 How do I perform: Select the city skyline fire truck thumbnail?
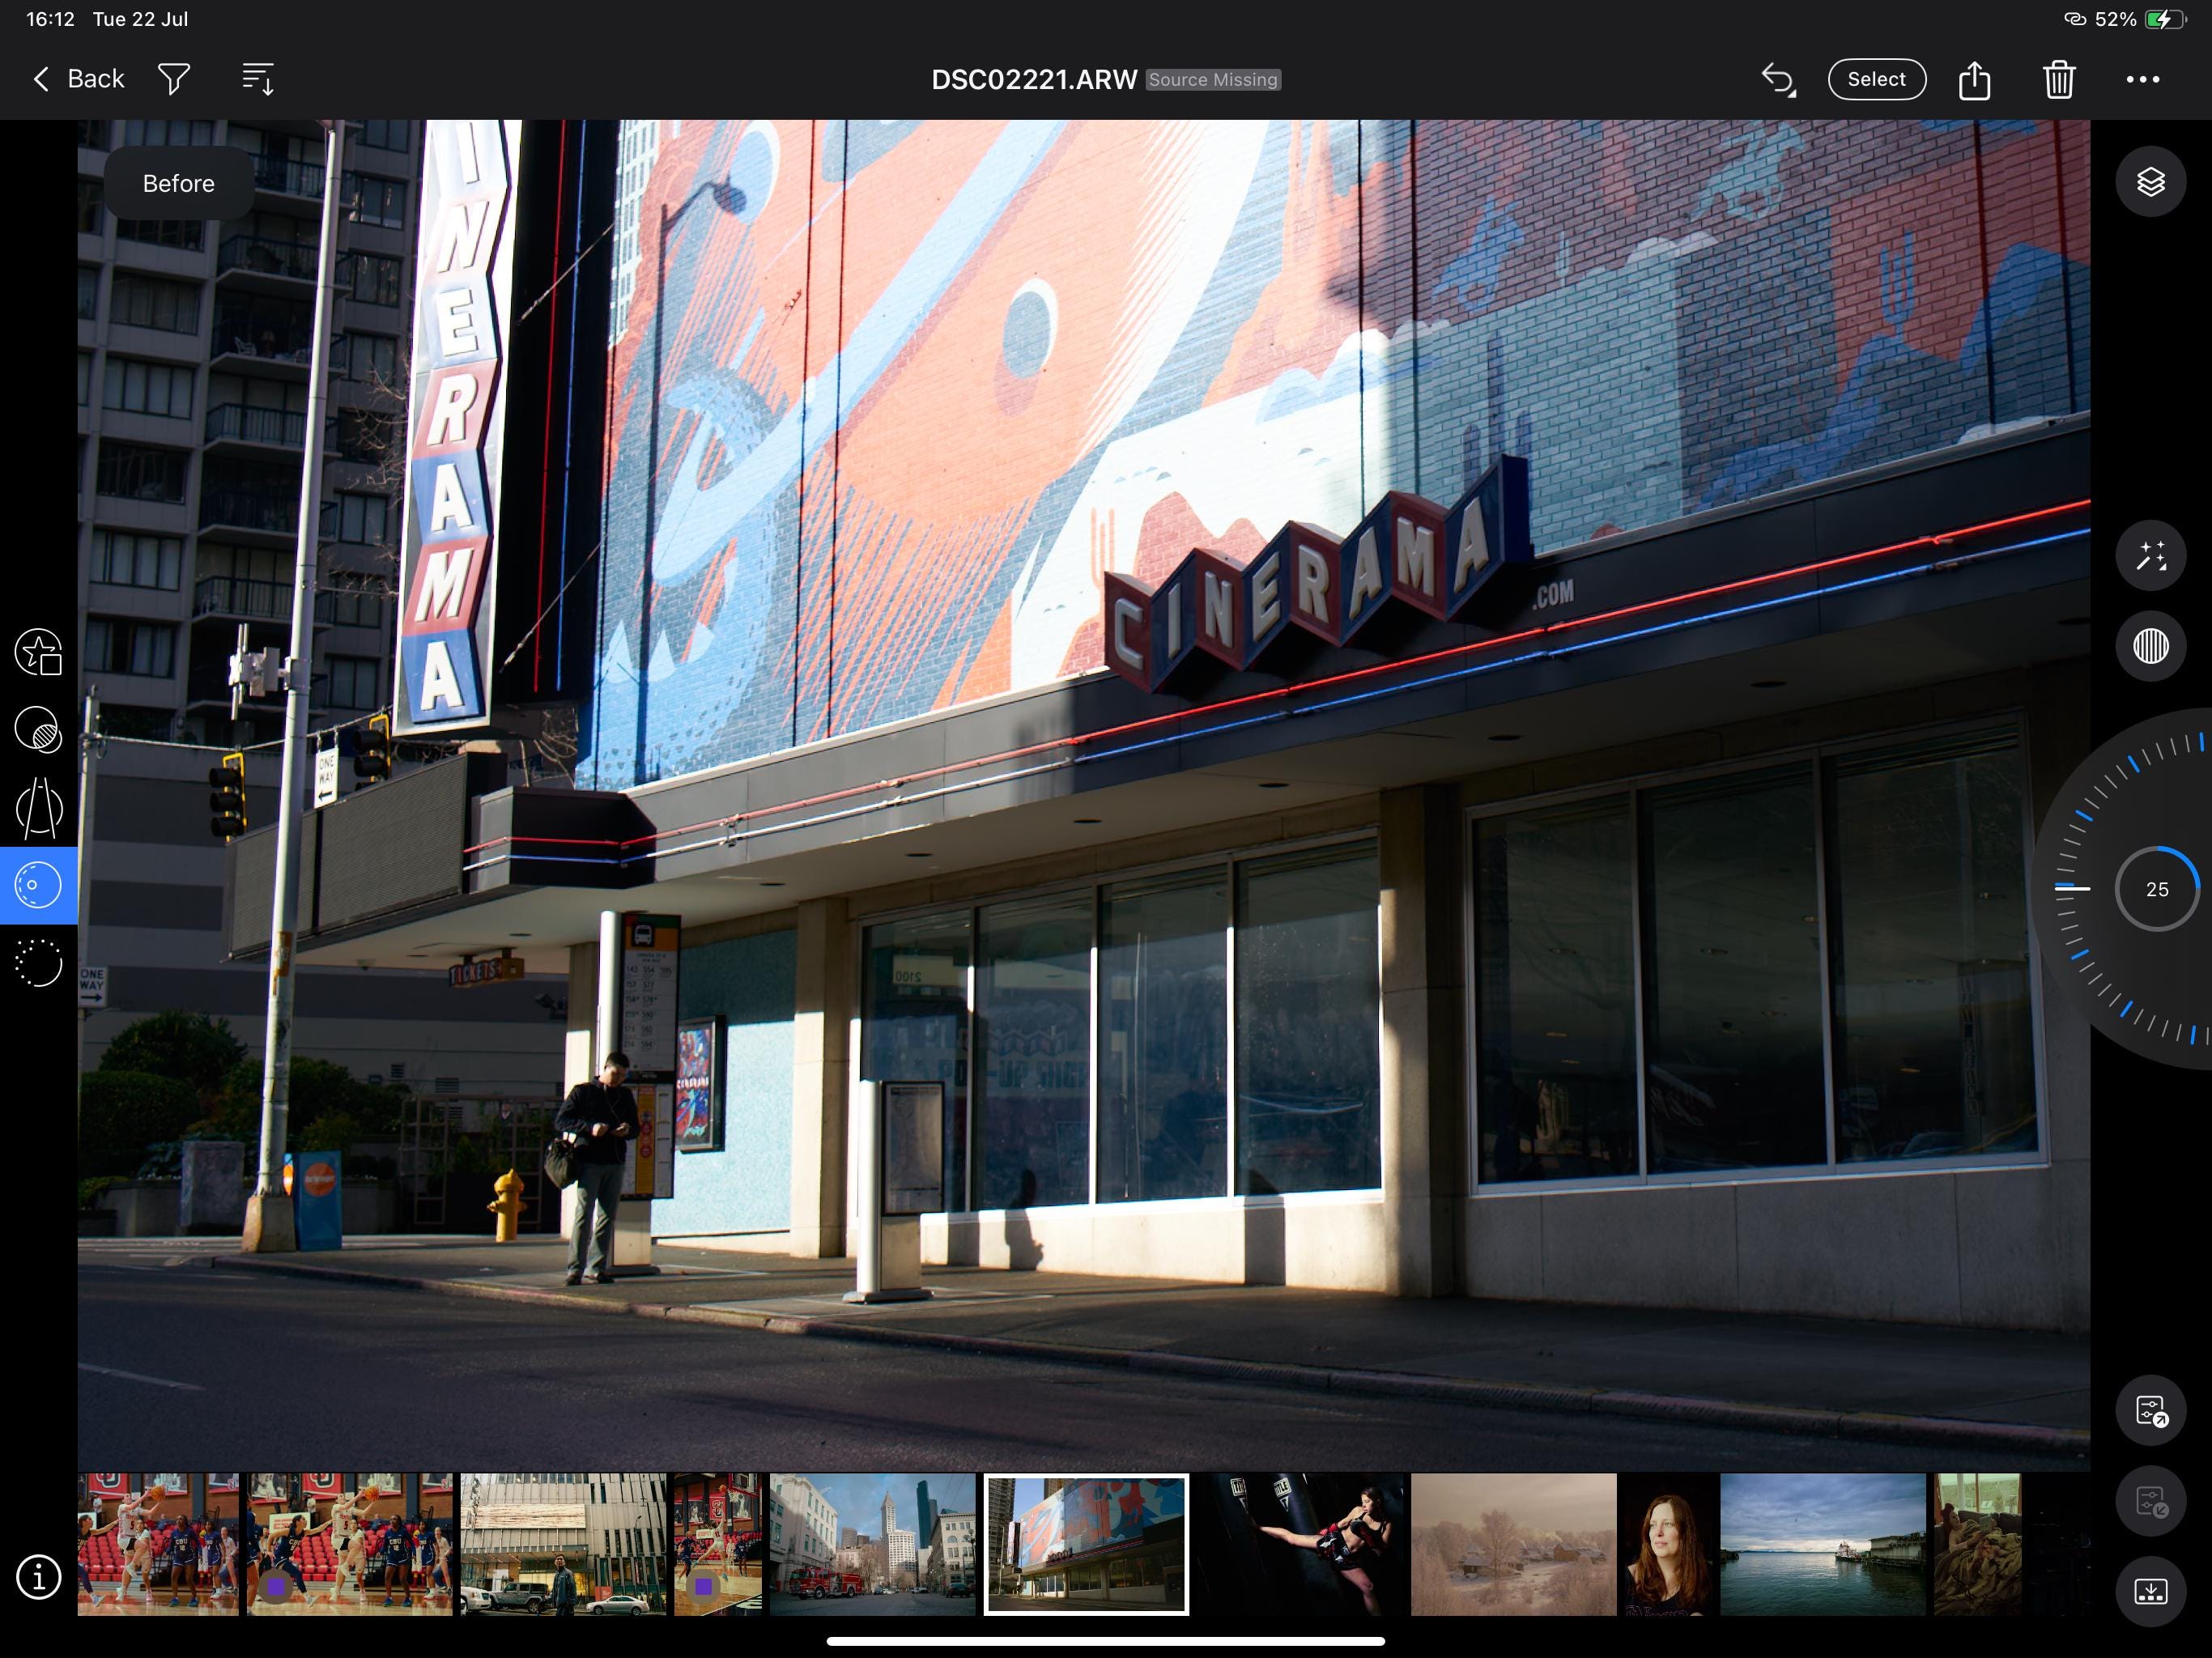(872, 1544)
